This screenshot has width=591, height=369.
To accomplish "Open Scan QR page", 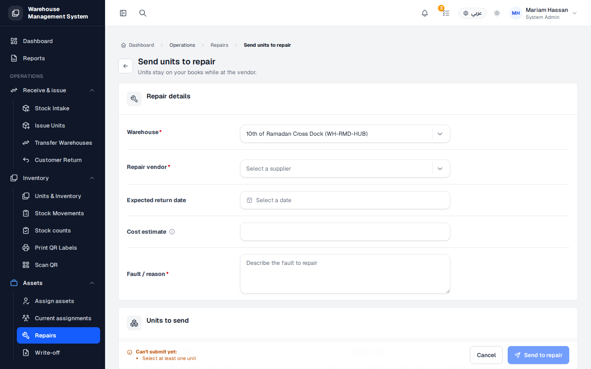I will [58, 265].
